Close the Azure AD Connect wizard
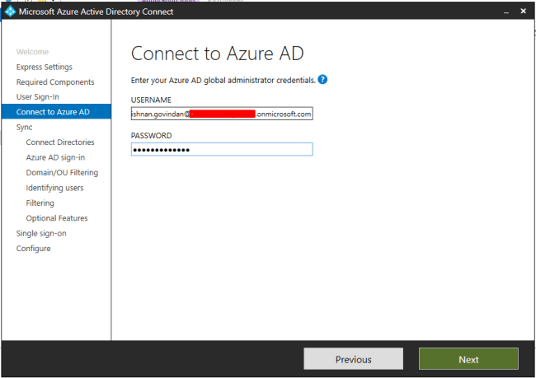The width and height of the screenshot is (536, 378). 523,11
